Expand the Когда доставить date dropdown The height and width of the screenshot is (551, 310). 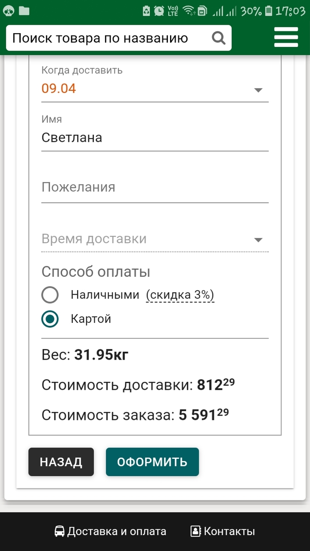coord(258,90)
